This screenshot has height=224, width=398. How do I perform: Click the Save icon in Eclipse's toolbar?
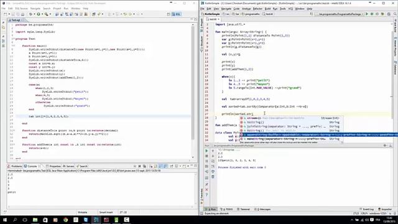click(12, 14)
